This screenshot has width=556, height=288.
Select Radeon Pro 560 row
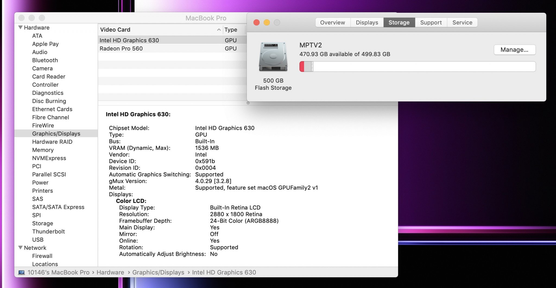[172, 48]
